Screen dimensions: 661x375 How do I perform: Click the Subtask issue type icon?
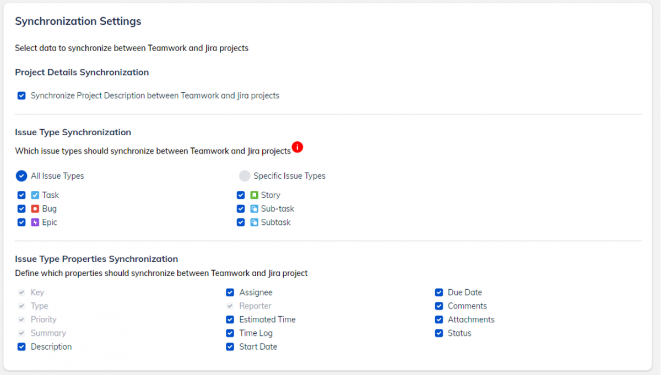[254, 222]
